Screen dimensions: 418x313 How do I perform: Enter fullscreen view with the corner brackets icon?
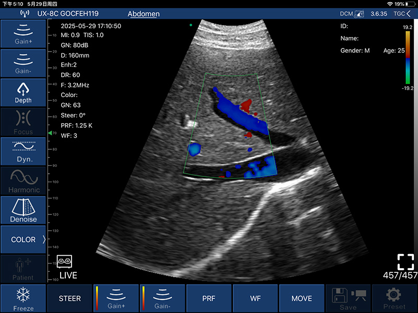pyautogui.click(x=405, y=262)
